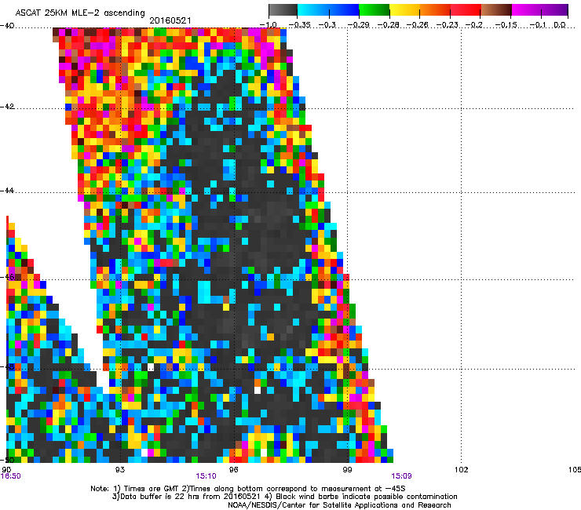This screenshot has height=510, width=581.
Task: Click the note line starting 'Note: 1) Times are GMT'
Action: (248, 489)
